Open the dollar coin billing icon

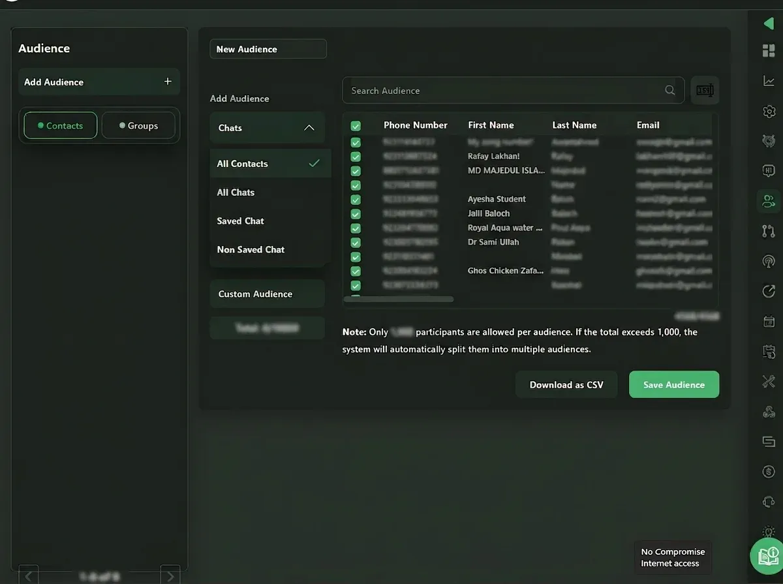(x=769, y=471)
